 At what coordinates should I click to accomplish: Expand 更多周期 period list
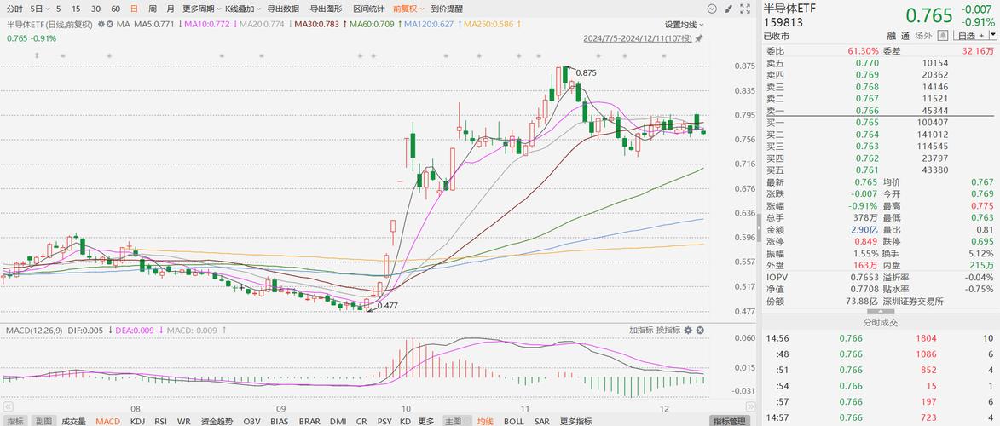(200, 9)
